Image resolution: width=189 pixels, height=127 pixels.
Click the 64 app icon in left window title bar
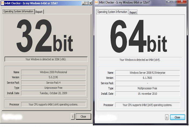point(2,3)
